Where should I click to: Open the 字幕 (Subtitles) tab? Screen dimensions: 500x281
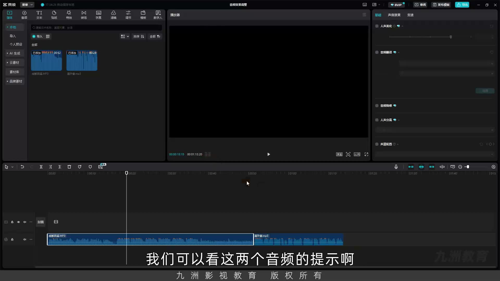pos(98,15)
